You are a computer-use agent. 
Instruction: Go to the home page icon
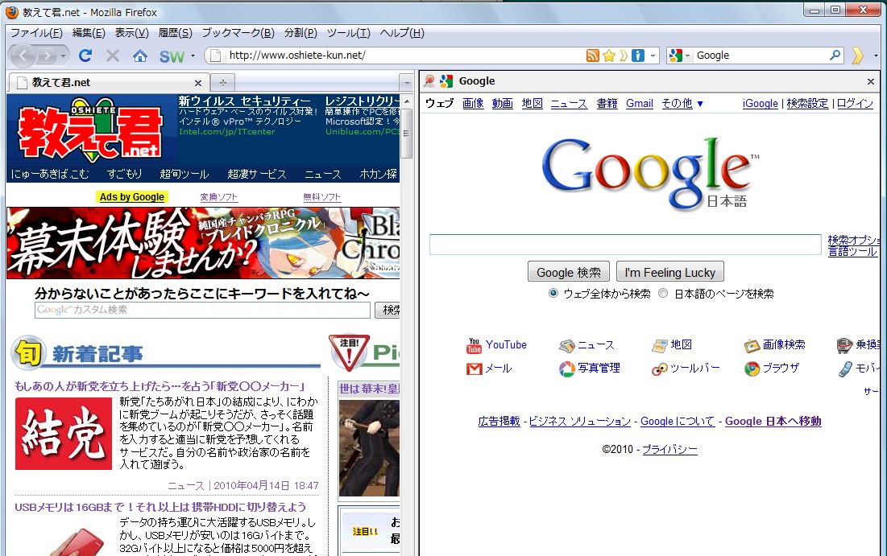click(139, 56)
